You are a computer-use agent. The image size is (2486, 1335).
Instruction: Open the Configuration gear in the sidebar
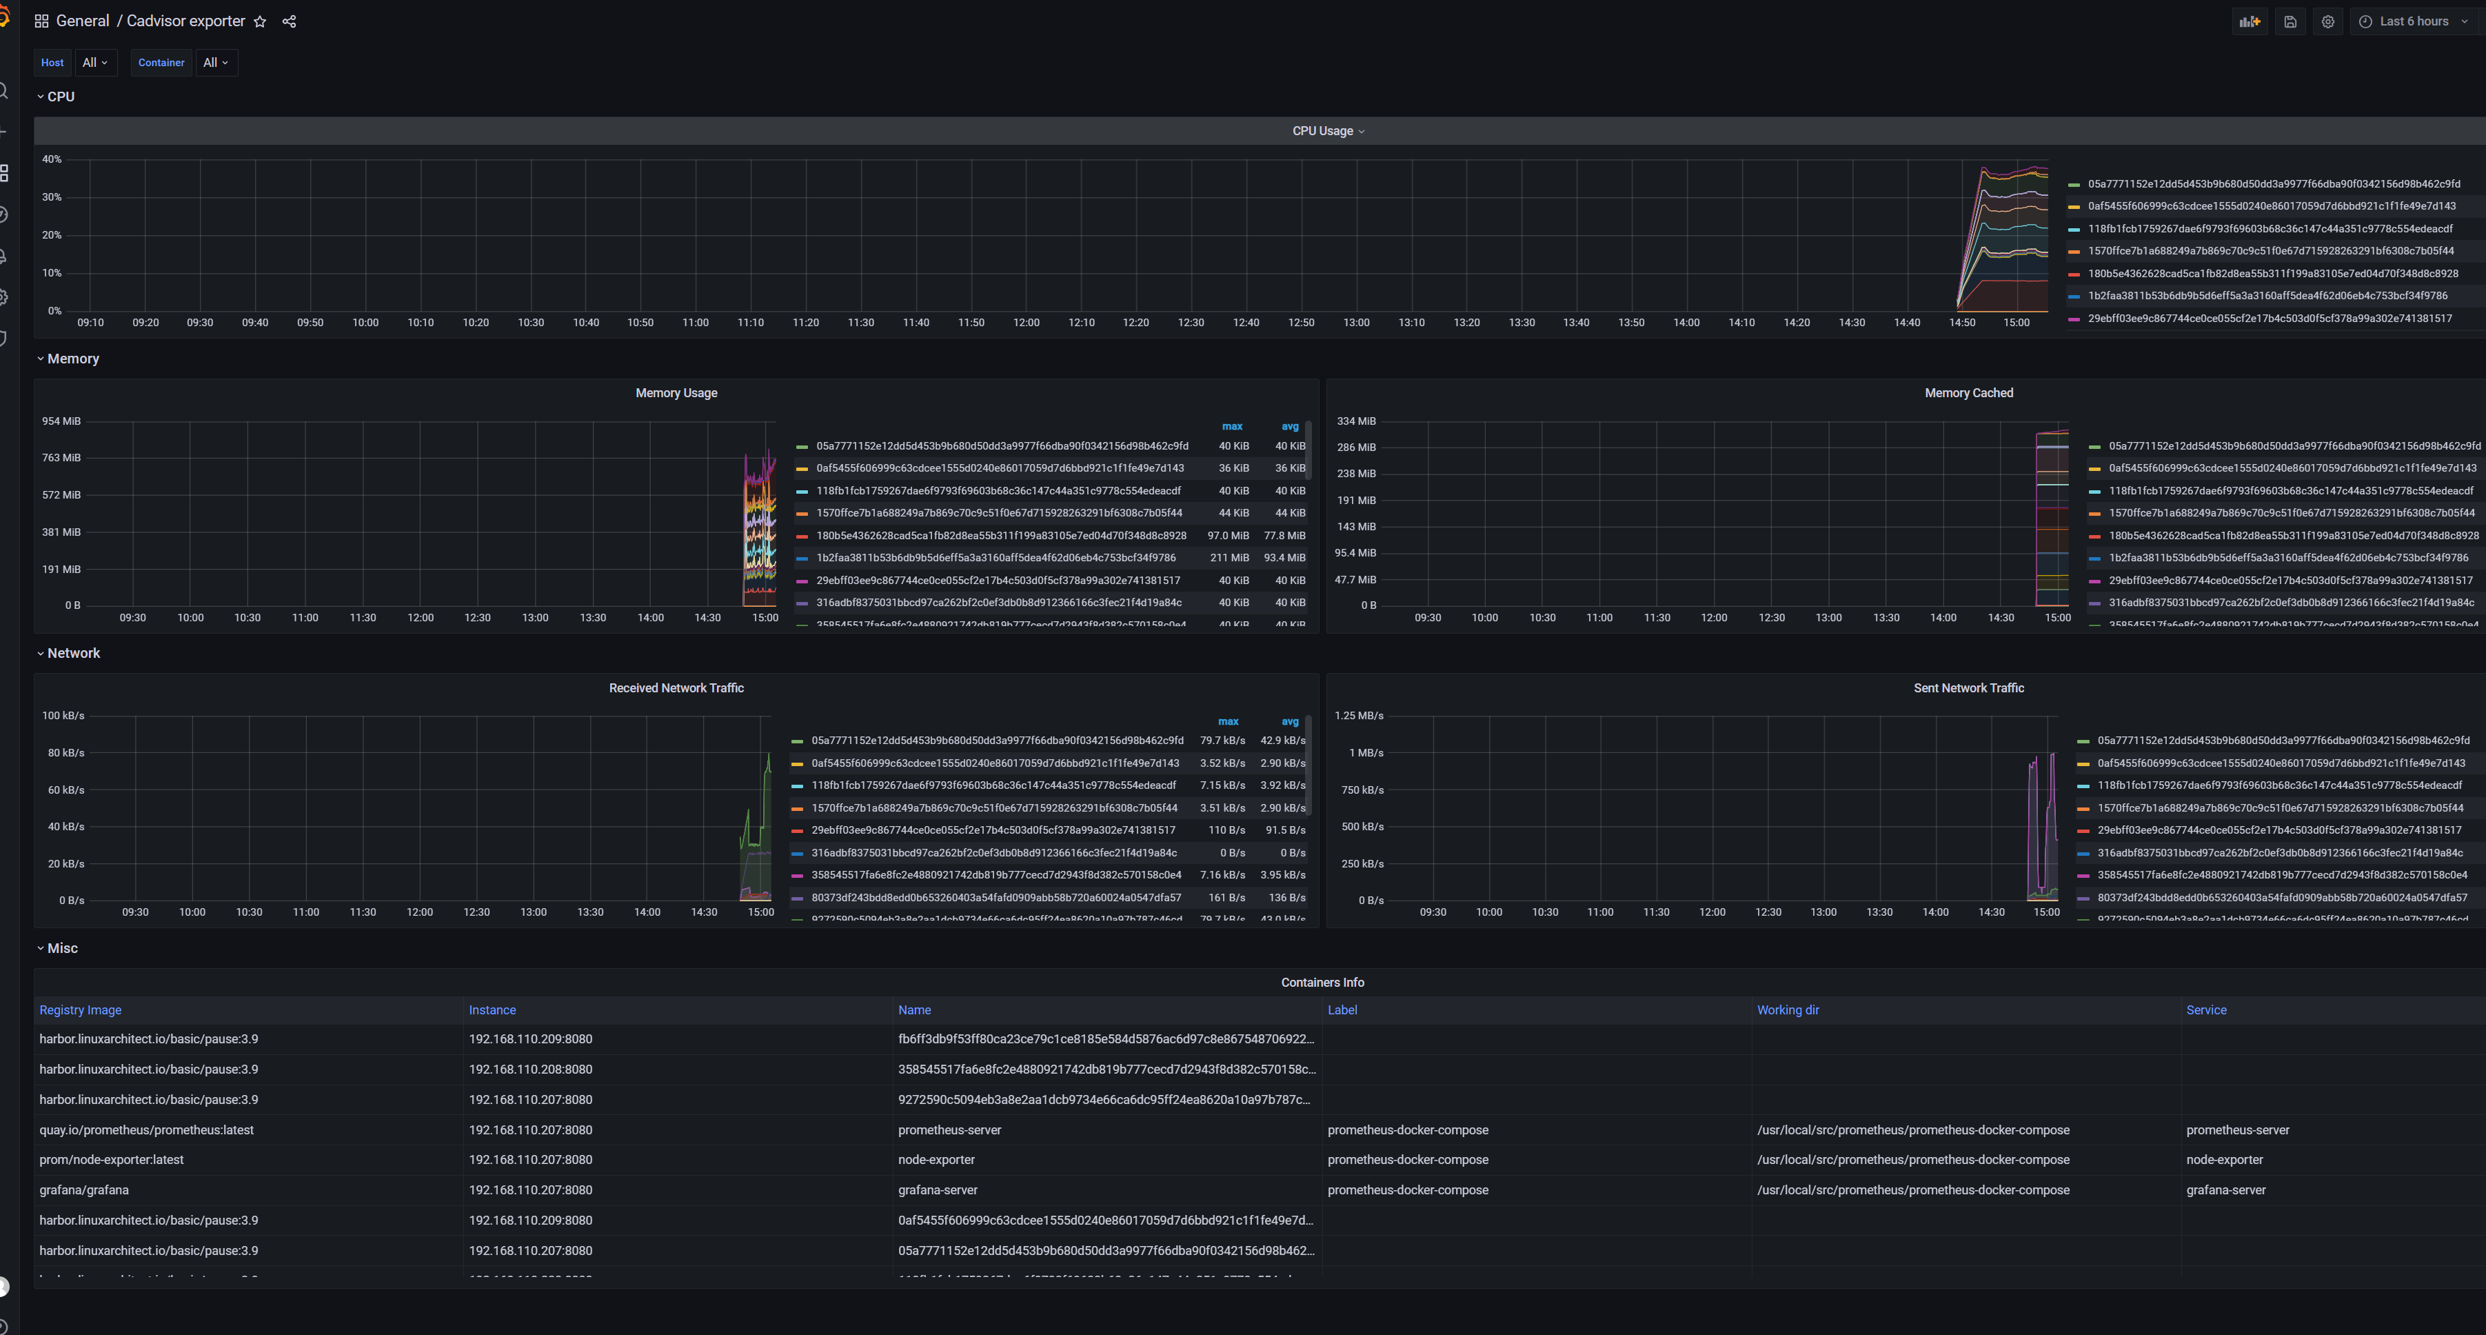pos(3,297)
